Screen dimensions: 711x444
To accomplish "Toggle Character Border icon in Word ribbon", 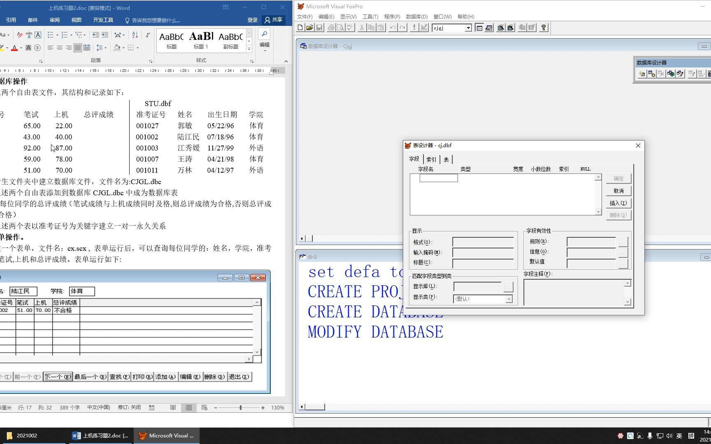I will [38, 35].
